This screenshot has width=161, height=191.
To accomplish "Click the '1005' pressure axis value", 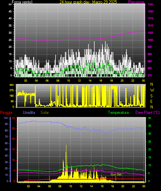I will [150, 33].
